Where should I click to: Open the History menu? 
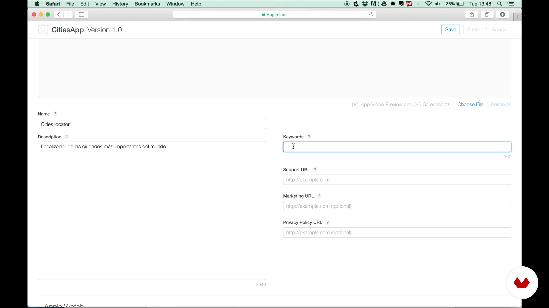coord(120,4)
